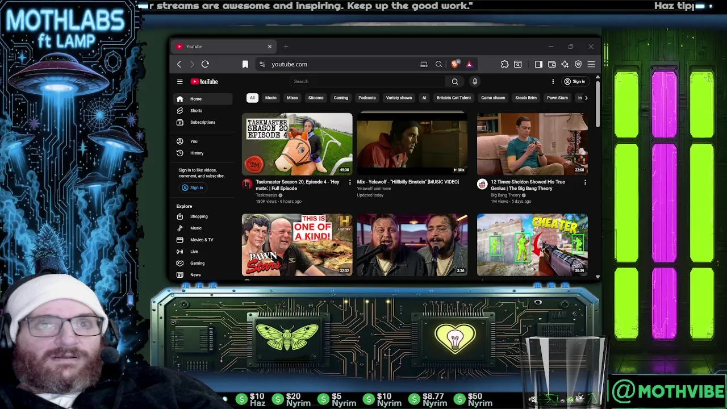Open Live under Explore
Viewport: 727px width, 409px height.
(203, 252)
